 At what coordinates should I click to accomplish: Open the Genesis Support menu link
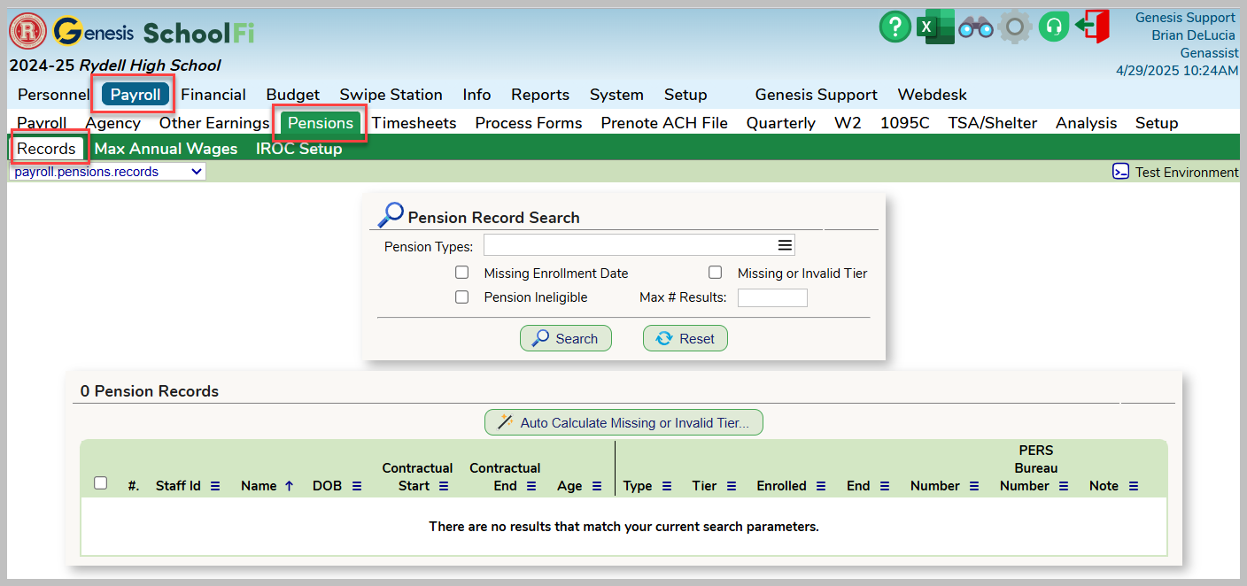816,95
